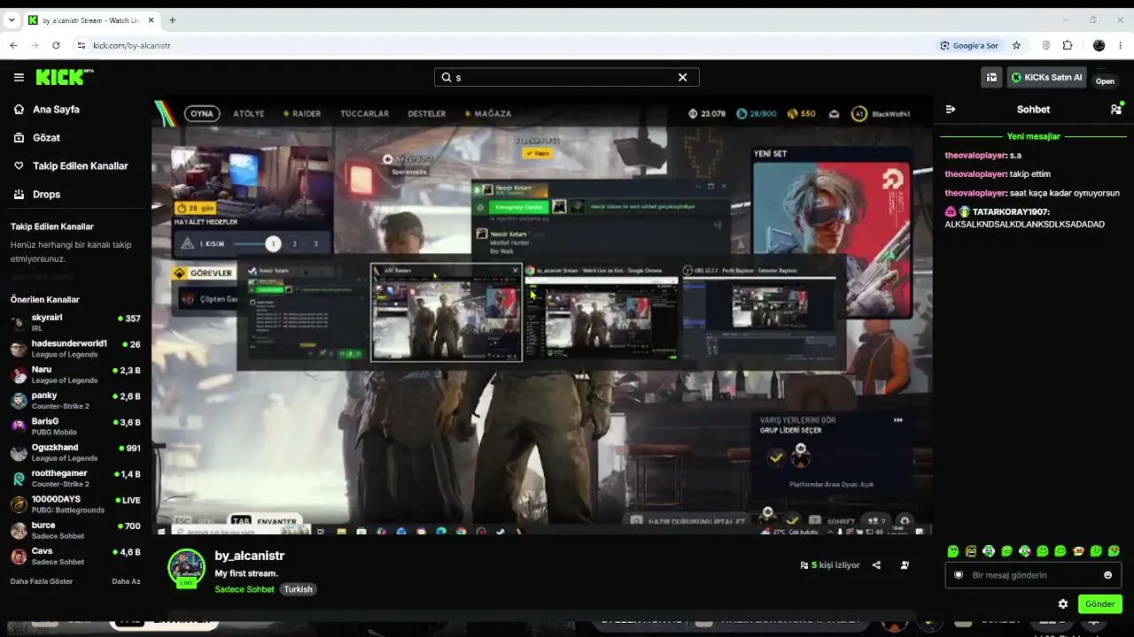Click the Open button in the header
The image size is (1134, 637).
pyautogui.click(x=1105, y=81)
